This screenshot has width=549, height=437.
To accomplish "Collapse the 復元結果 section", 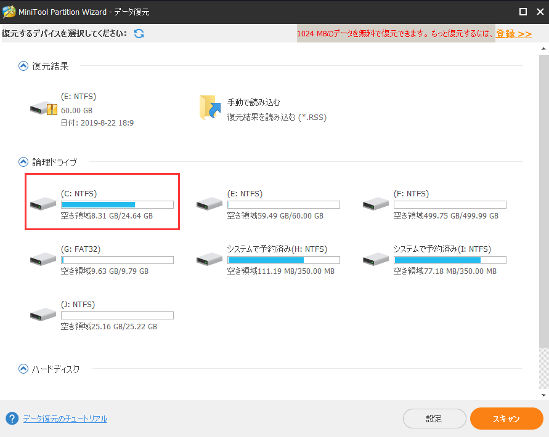I will pyautogui.click(x=23, y=66).
